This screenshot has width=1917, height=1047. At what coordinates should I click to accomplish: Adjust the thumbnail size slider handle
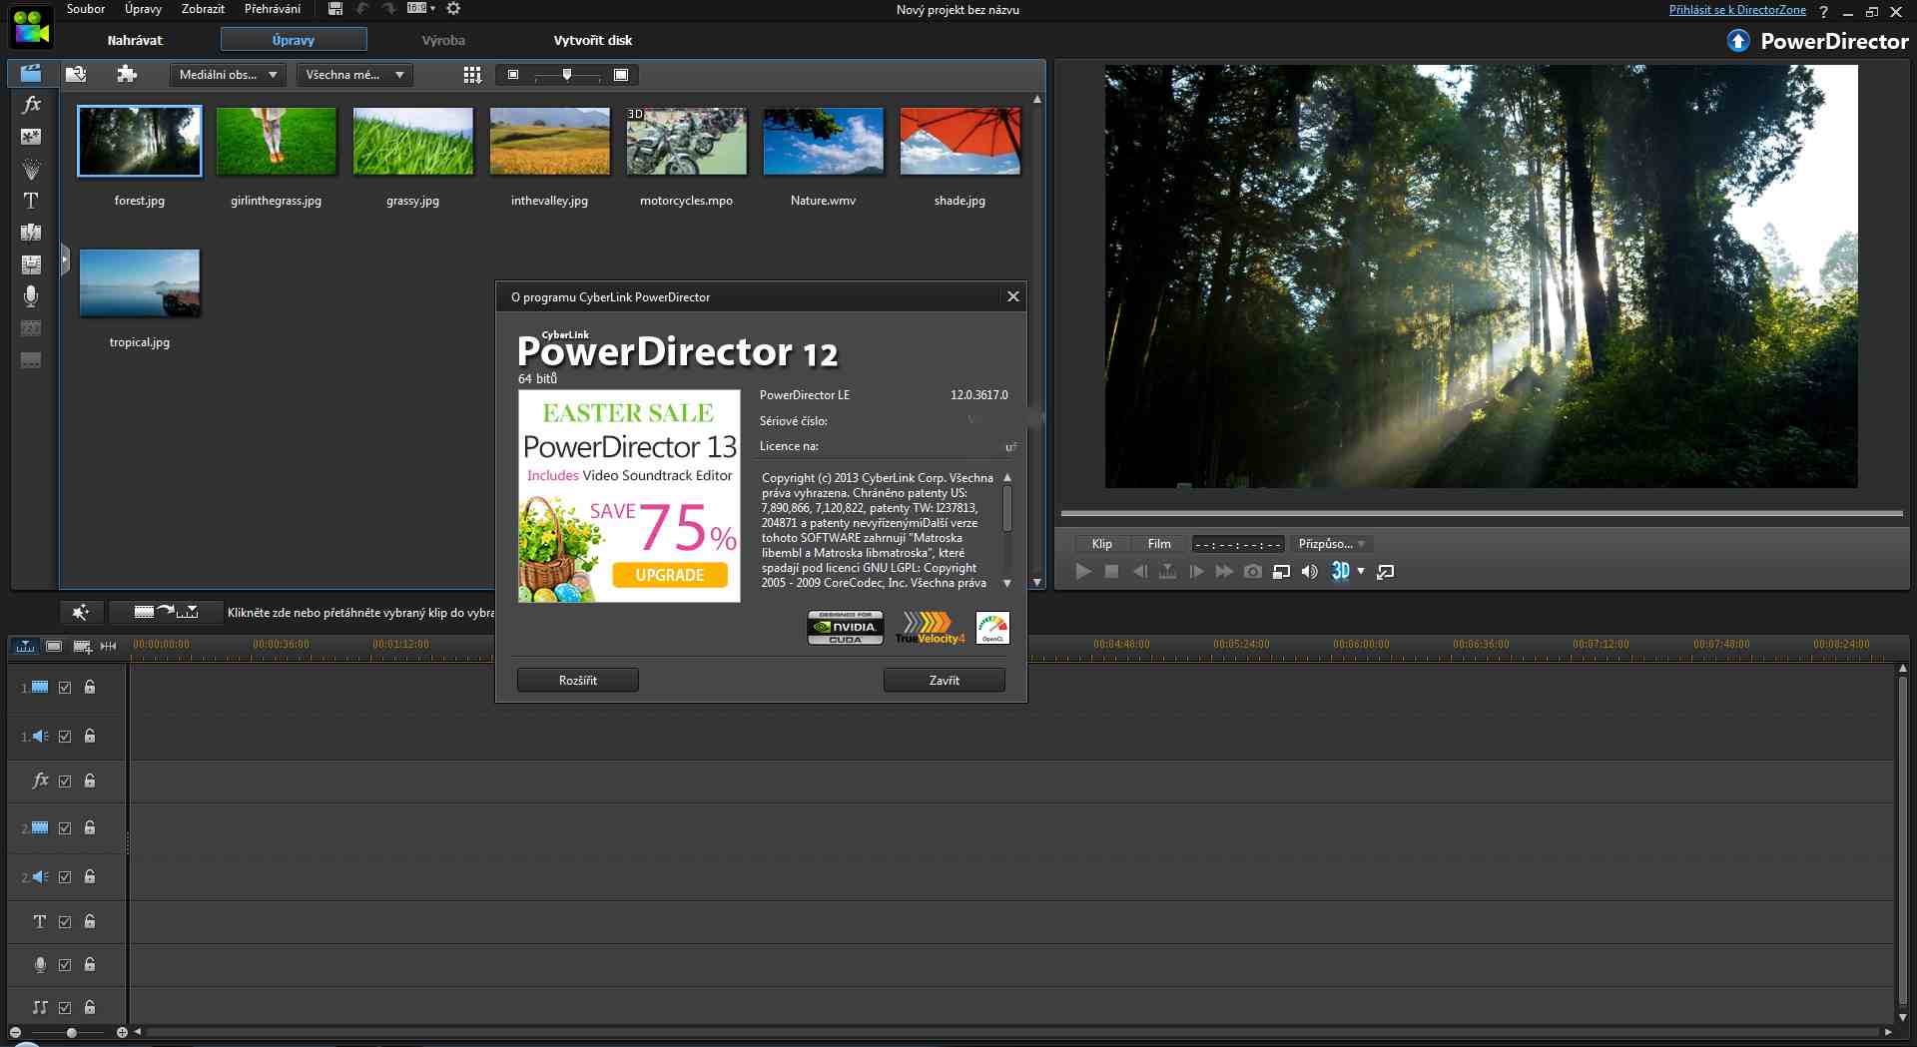tap(567, 75)
